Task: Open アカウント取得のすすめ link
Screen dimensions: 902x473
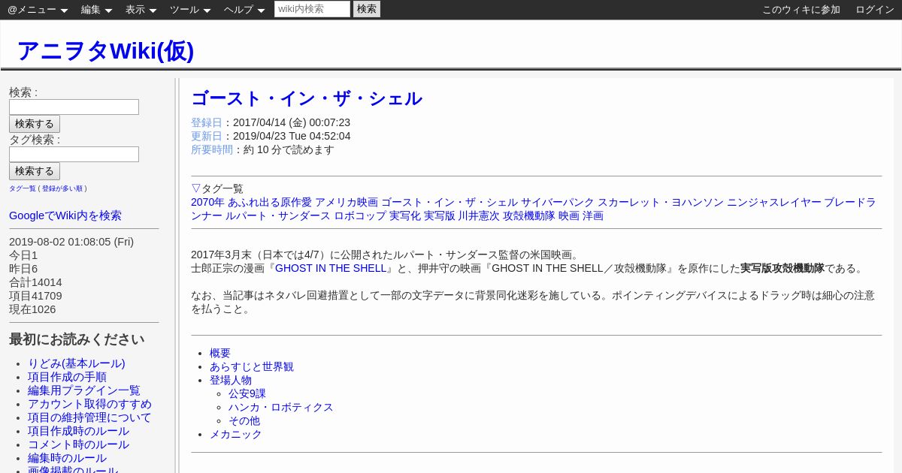Action: click(89, 404)
